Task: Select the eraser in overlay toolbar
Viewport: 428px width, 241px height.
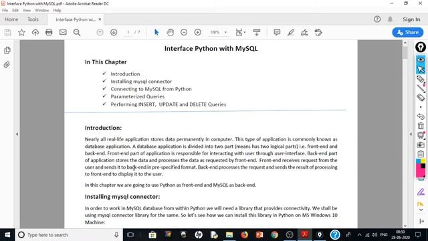Action: point(421,97)
